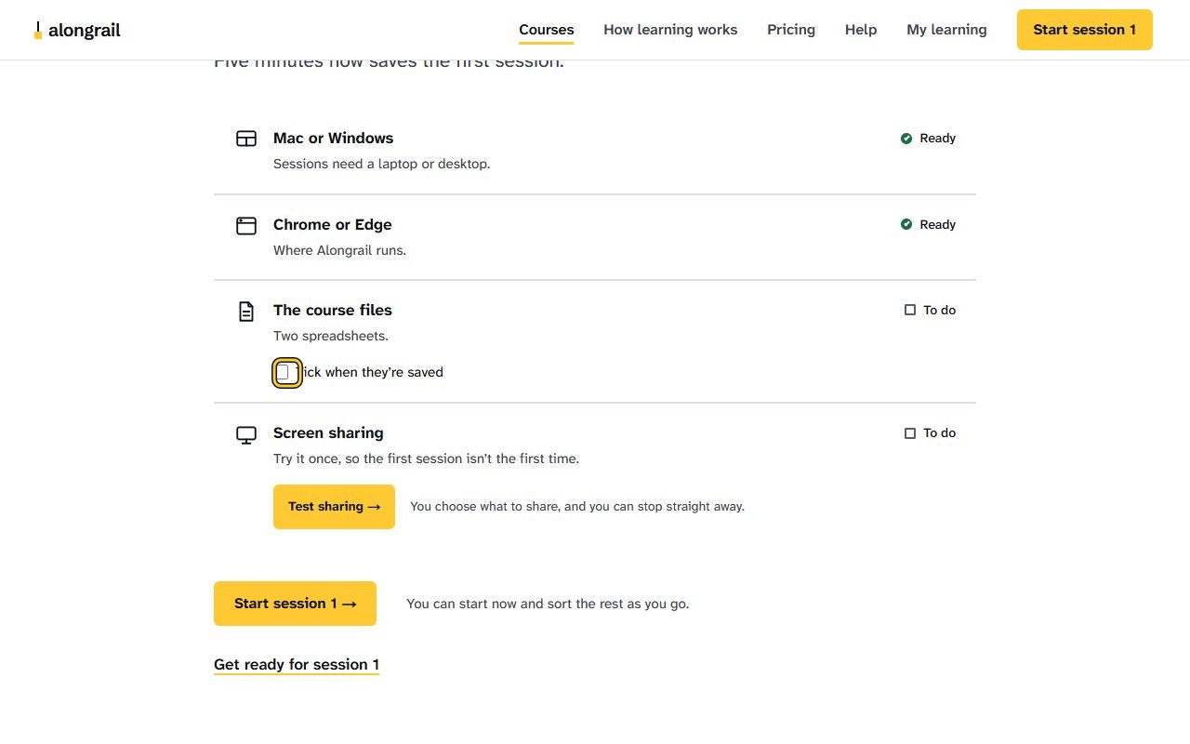The width and height of the screenshot is (1190, 744).
Task: Click 'You choose what to share' note
Action: pyautogui.click(x=577, y=507)
